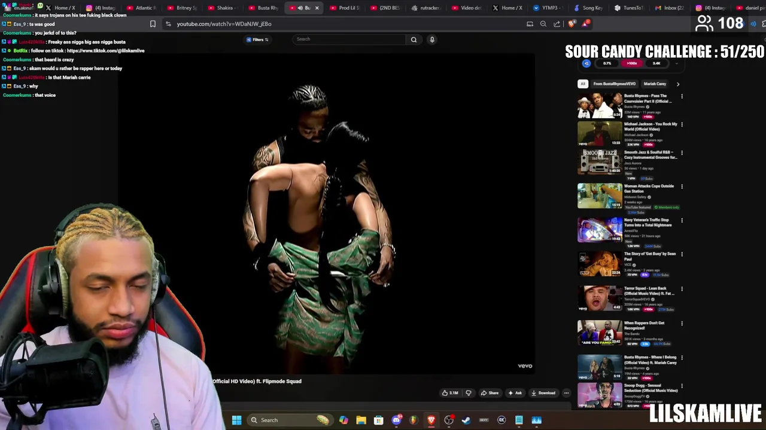766x430 pixels.
Task: Open the TunesToTube tab
Action: tap(629, 8)
